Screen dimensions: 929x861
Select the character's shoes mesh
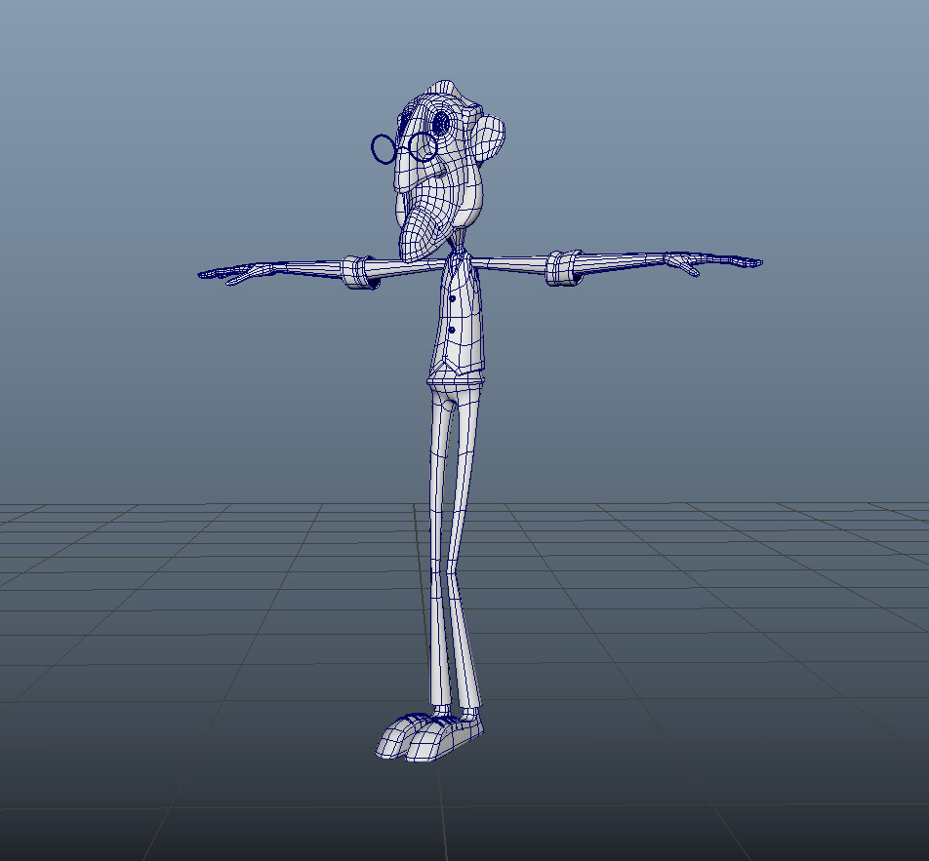429,737
